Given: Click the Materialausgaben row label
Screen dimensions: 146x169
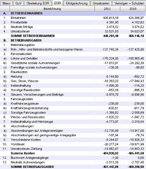Looking at the screenshot, I should pyautogui.click(x=23, y=45).
